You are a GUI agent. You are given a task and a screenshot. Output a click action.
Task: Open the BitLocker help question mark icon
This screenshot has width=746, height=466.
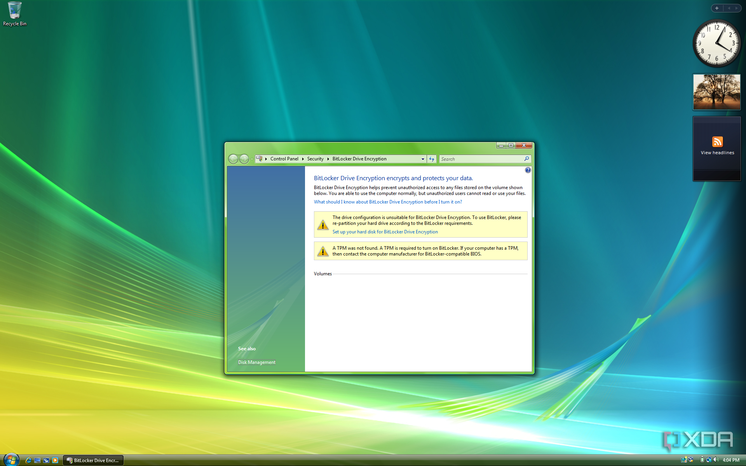pyautogui.click(x=528, y=170)
